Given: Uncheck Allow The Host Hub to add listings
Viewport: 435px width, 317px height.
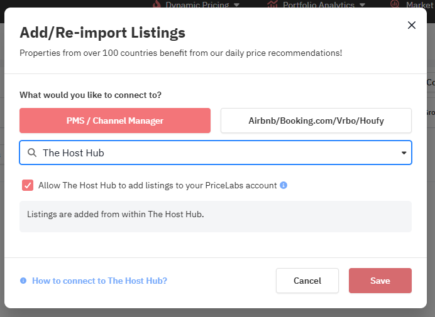Looking at the screenshot, I should click(x=28, y=185).
